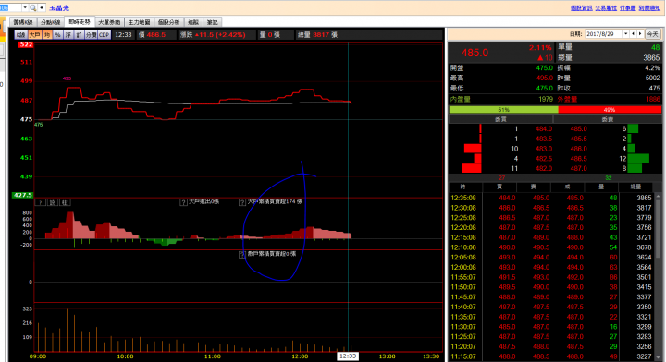
Task: Click the ? help icon on the indicator panel
Action: click(41, 202)
